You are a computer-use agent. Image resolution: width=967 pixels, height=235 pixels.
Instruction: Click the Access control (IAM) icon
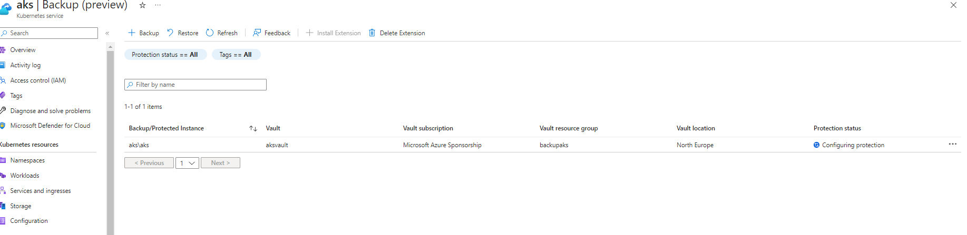pos(3,80)
